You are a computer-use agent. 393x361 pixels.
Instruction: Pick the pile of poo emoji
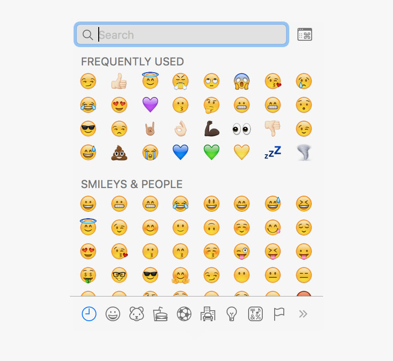coord(119,152)
